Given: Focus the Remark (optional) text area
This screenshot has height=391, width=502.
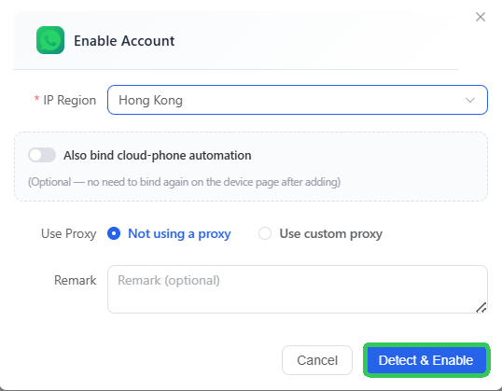Looking at the screenshot, I should click(x=298, y=289).
